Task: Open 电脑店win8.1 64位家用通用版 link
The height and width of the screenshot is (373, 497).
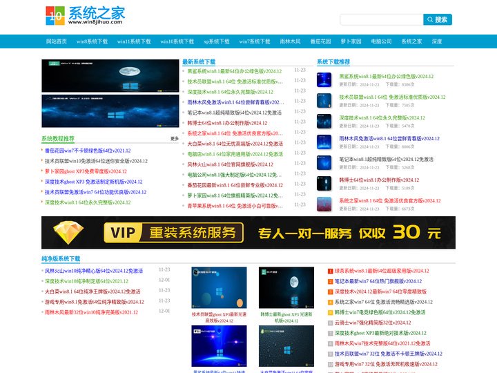Action: pyautogui.click(x=235, y=154)
